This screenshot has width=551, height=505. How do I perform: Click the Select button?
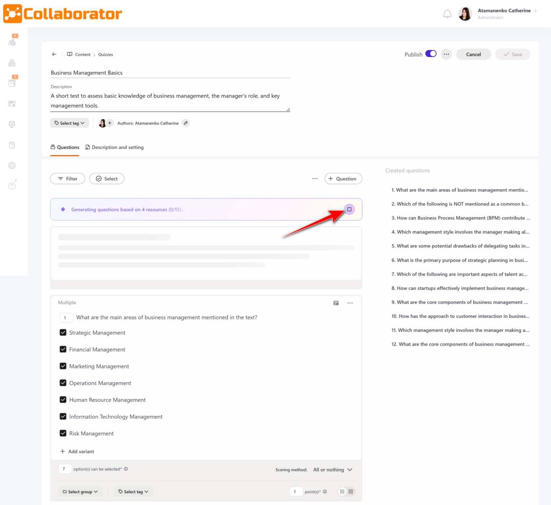click(107, 178)
